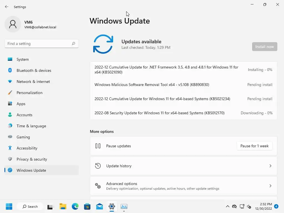
Task: Show hidden icons in the system tray
Action: pos(227,206)
